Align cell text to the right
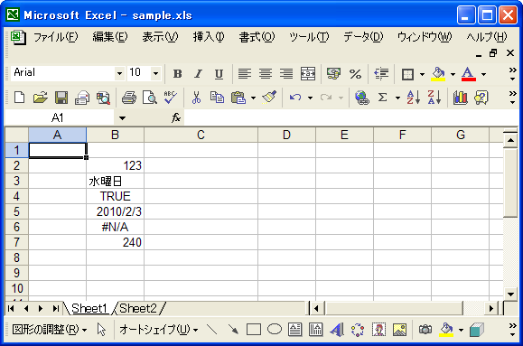The height and width of the screenshot is (346, 523). pyautogui.click(x=286, y=74)
